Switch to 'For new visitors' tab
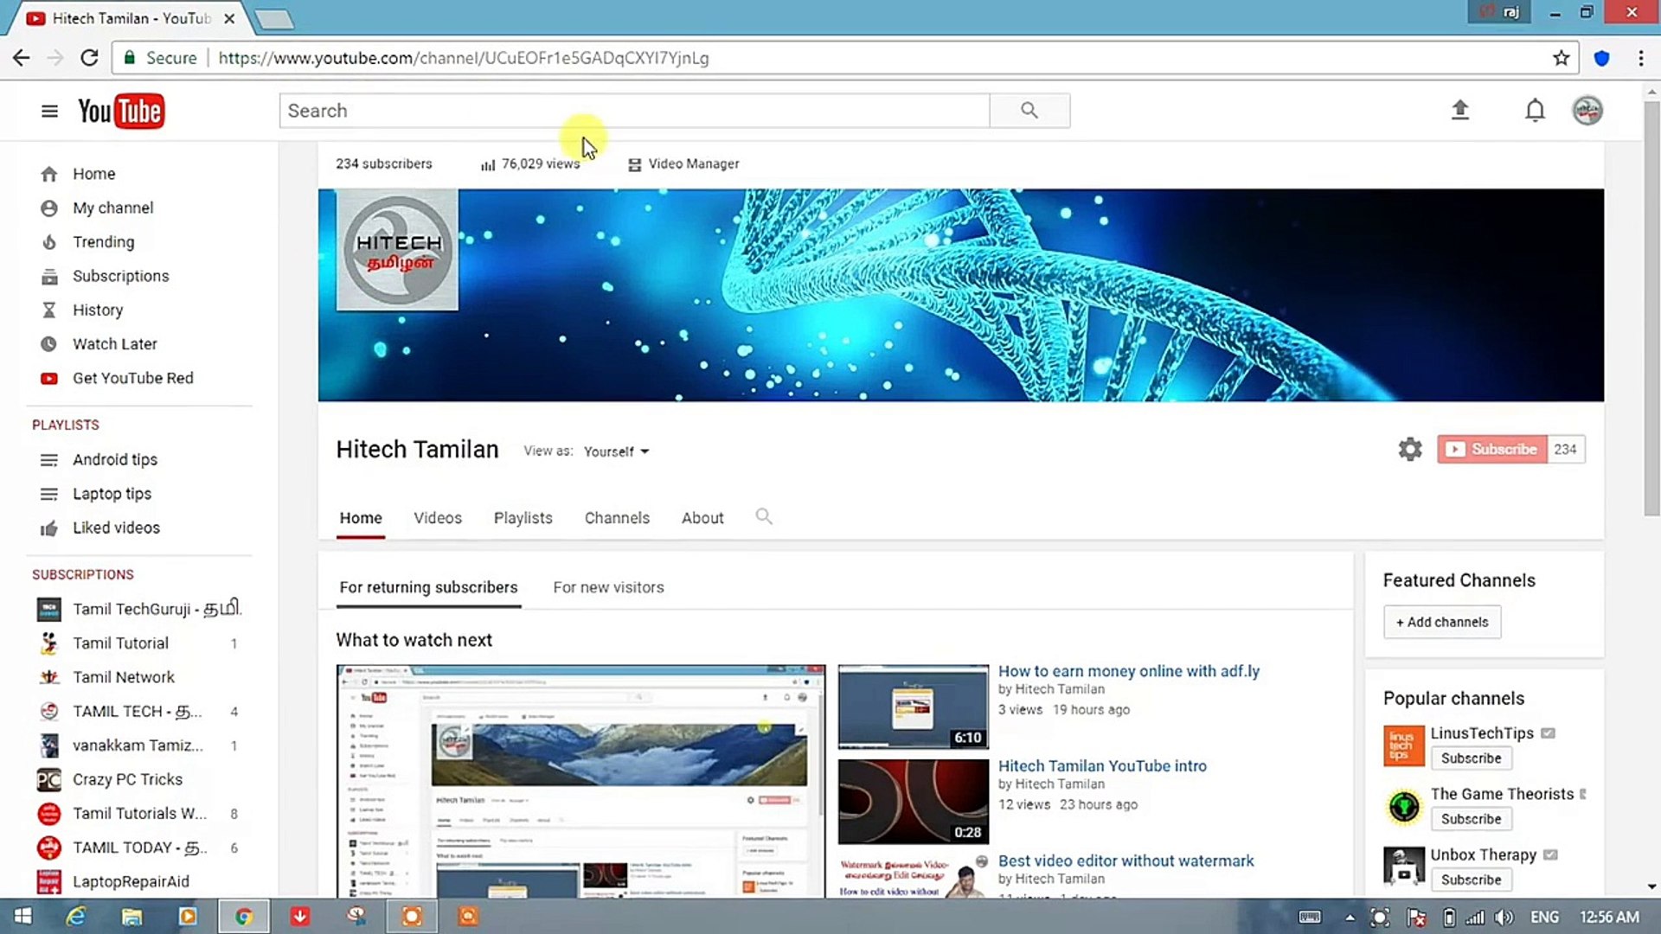This screenshot has height=934, width=1661. pyautogui.click(x=608, y=587)
